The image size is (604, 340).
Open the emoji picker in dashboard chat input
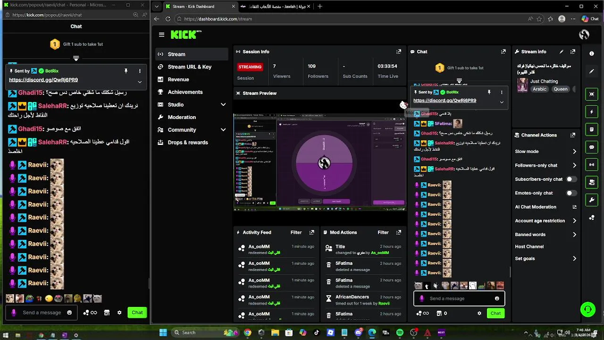(x=497, y=298)
